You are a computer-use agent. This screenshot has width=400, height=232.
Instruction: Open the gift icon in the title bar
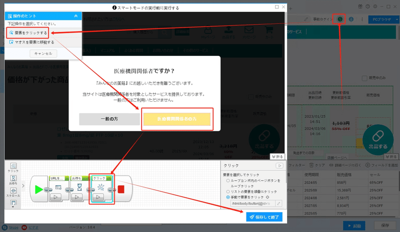click(360, 6)
